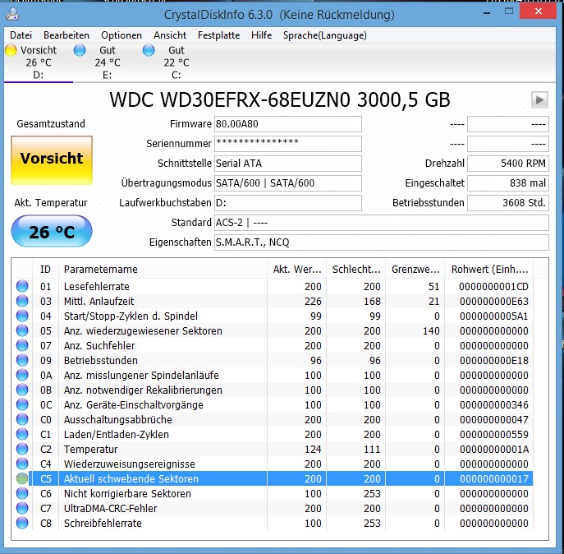Image resolution: width=564 pixels, height=554 pixels.
Task: Click the yellow Vorsicht health status button
Action: [x=52, y=160]
